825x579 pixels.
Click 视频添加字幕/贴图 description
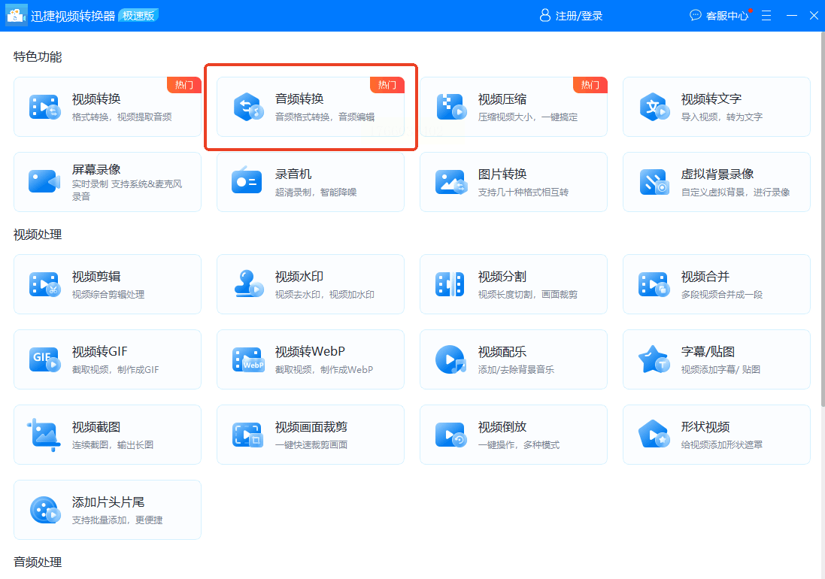(x=720, y=370)
